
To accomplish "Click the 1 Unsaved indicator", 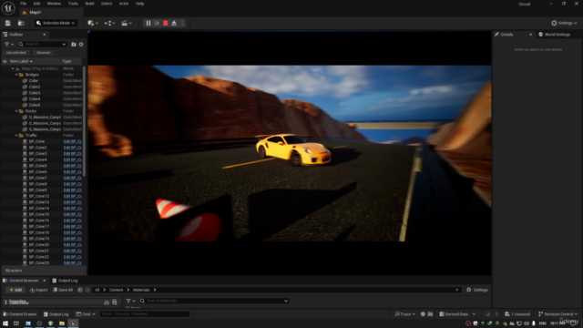I will [517, 314].
